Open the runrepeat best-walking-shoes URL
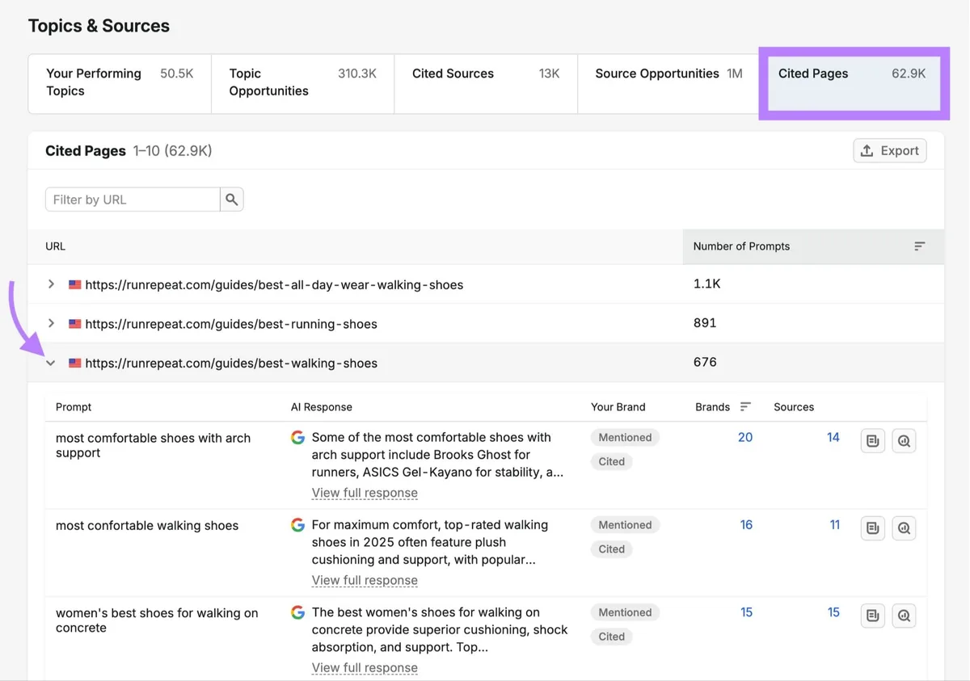 click(x=231, y=364)
